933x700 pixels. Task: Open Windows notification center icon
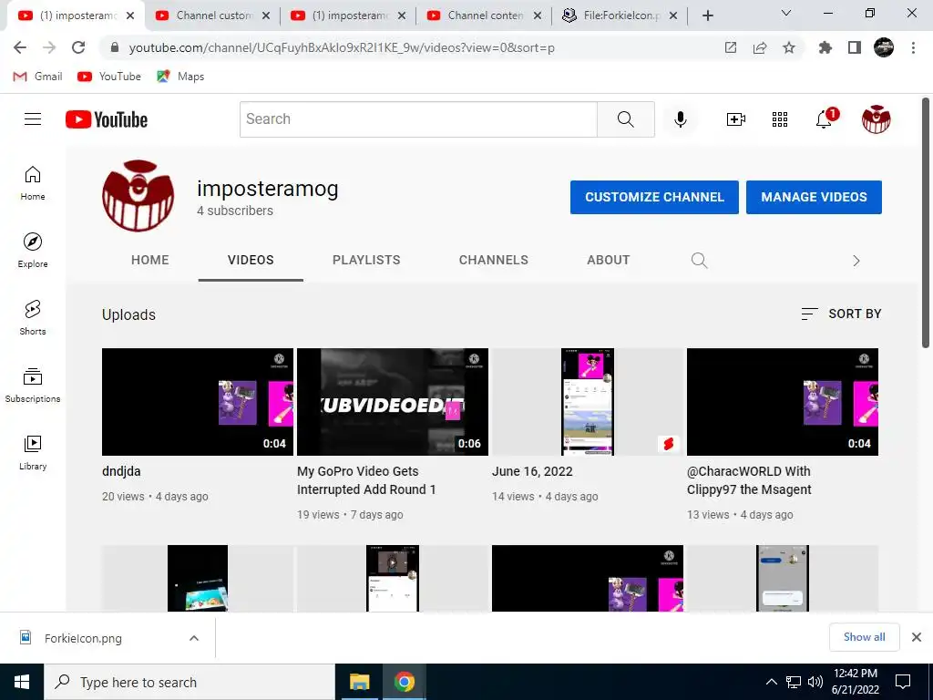coord(903,682)
